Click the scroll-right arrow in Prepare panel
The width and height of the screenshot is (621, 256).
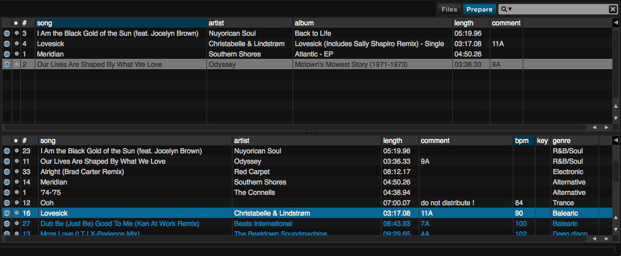click(606, 127)
